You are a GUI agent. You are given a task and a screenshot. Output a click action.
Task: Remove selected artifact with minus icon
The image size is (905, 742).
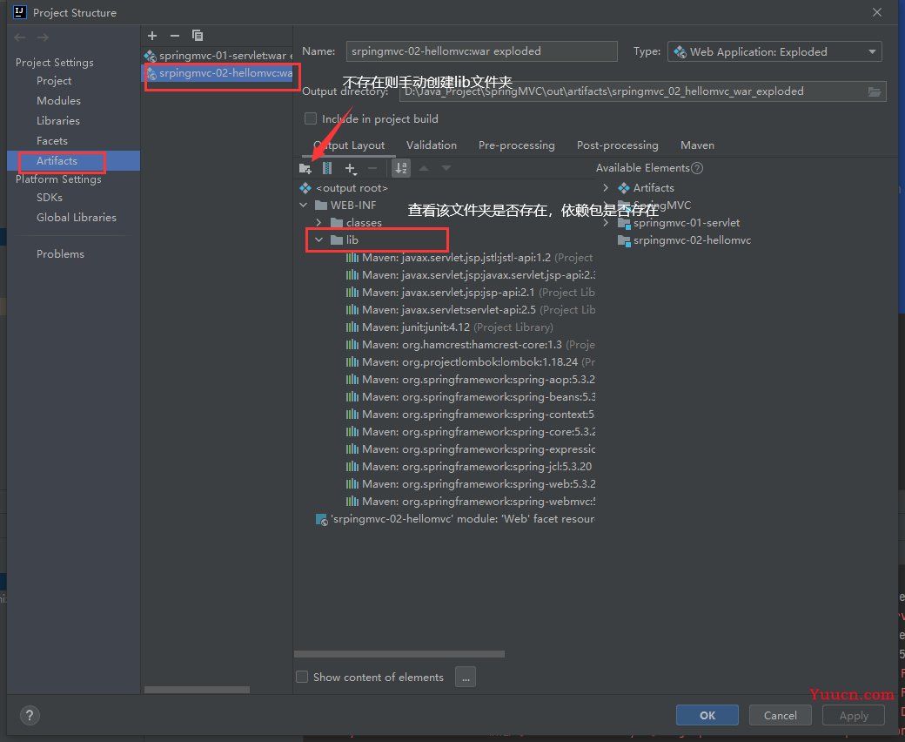(x=175, y=36)
